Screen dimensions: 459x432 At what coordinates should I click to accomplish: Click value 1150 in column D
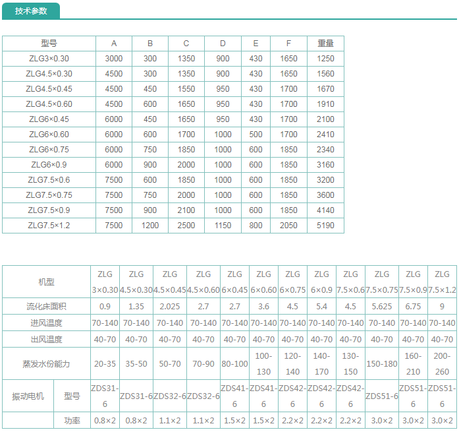223,226
